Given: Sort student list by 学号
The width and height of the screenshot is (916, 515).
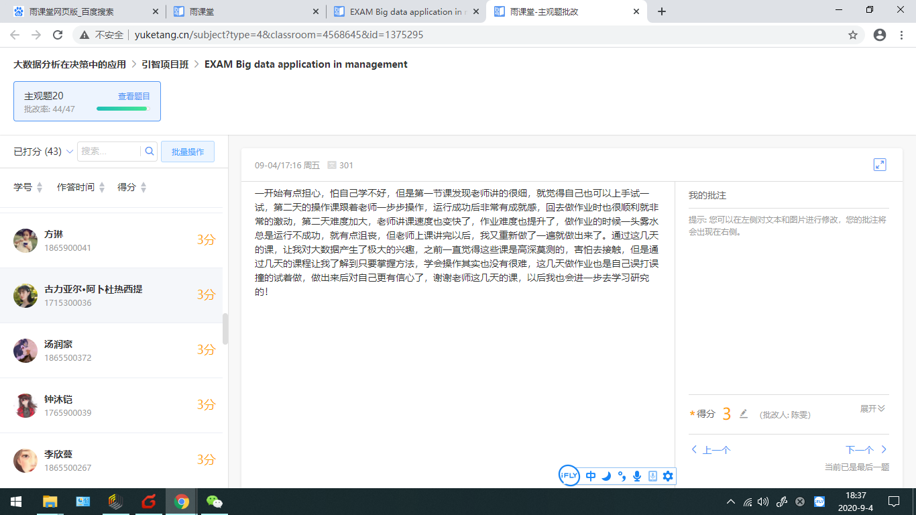Looking at the screenshot, I should click(28, 187).
